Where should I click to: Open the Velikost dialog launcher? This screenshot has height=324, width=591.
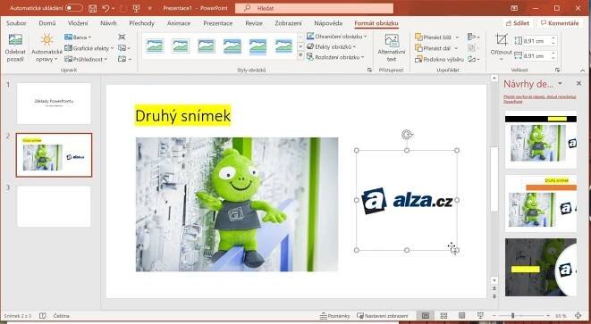(x=557, y=70)
